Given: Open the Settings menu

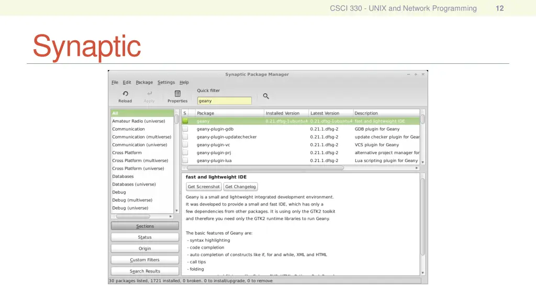Looking at the screenshot, I should (x=166, y=83).
